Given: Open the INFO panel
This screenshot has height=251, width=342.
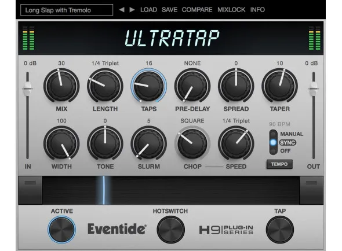Looking at the screenshot, I should click(x=257, y=10).
